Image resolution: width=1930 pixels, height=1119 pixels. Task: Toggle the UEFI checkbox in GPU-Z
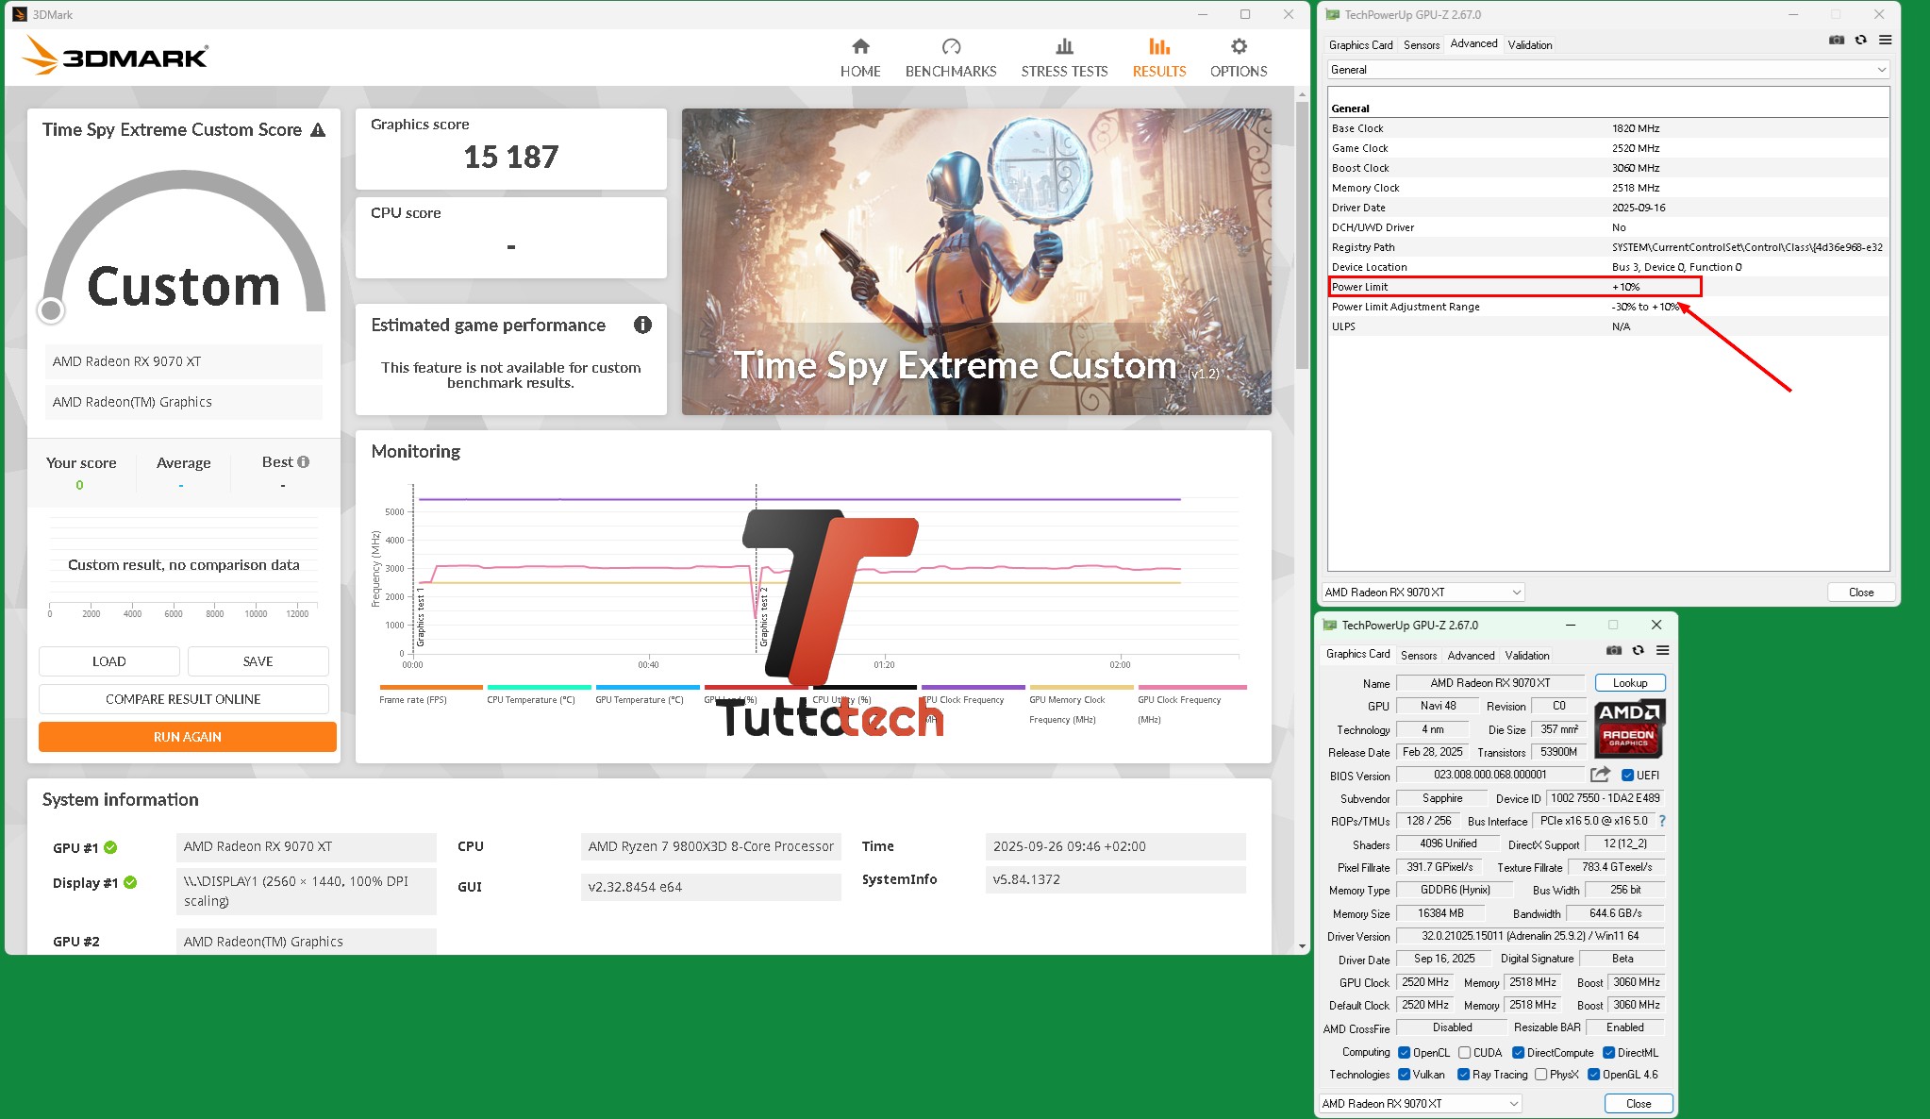point(1628,775)
